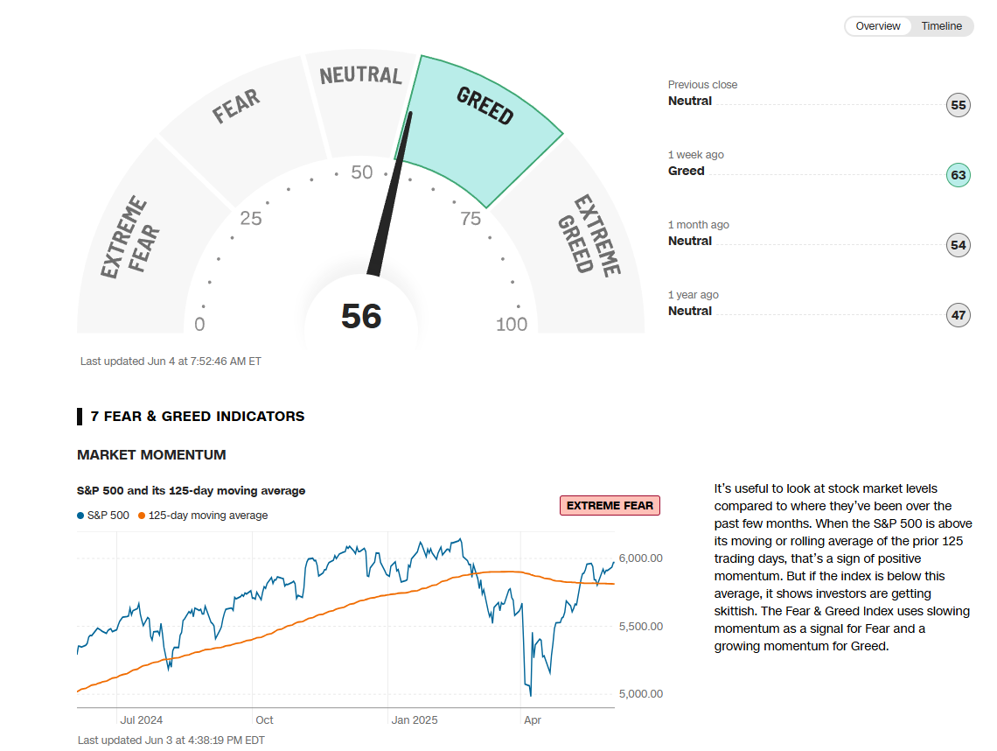Click the 1 week ago badge 63
997x751 pixels.
[x=959, y=176]
